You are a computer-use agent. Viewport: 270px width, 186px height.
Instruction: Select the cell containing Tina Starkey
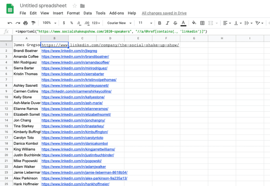point(26,126)
